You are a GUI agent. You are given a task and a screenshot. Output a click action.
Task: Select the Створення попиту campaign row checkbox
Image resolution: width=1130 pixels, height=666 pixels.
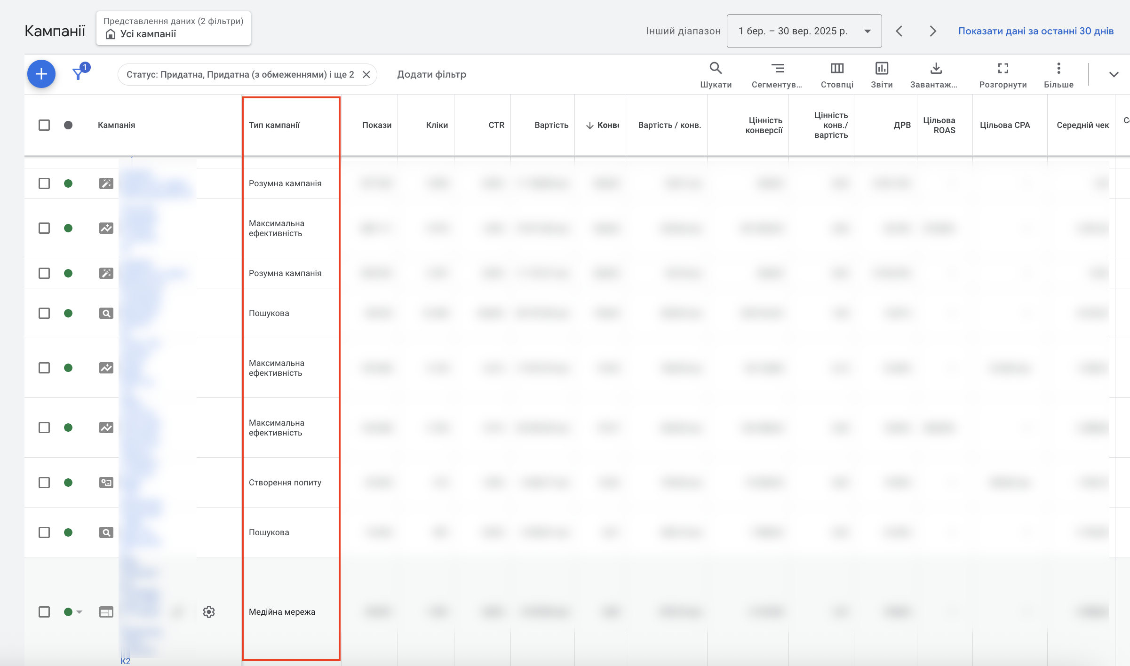pos(44,483)
